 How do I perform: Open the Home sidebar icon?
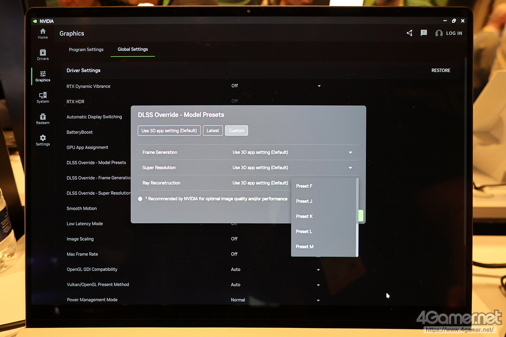pos(43,32)
